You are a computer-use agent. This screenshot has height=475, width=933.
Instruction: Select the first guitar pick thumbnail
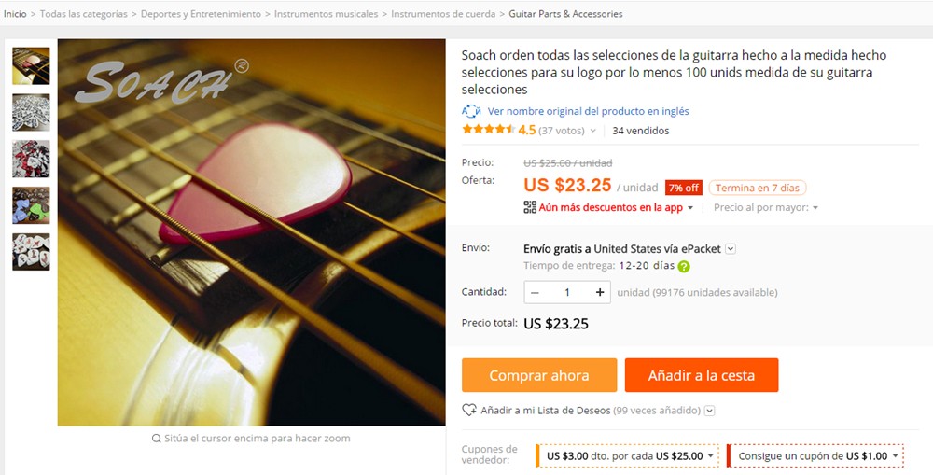click(x=31, y=65)
